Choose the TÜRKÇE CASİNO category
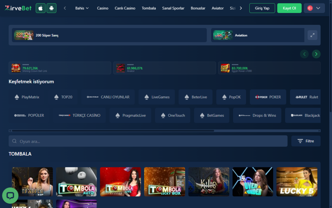Screen dimensions: 332x208 (x=79, y=115)
